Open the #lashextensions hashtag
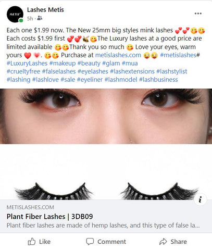 click(132, 71)
